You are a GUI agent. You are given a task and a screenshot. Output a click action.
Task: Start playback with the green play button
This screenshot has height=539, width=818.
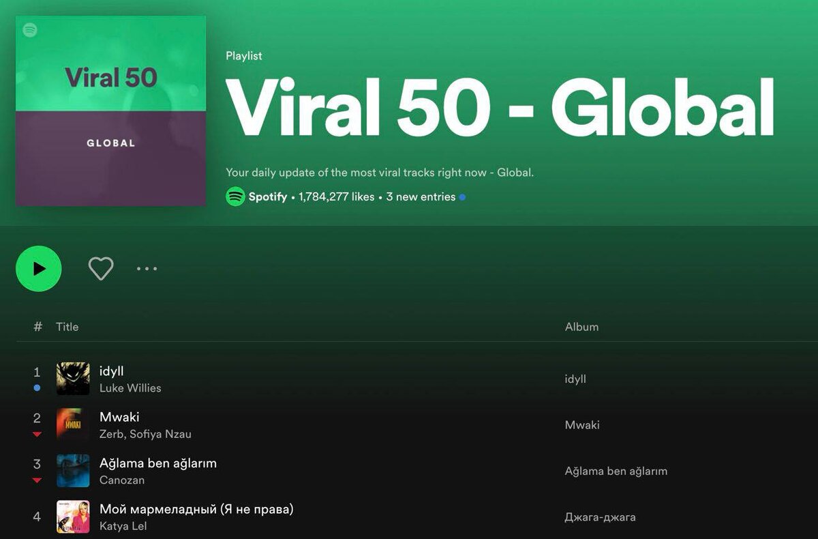pyautogui.click(x=39, y=269)
